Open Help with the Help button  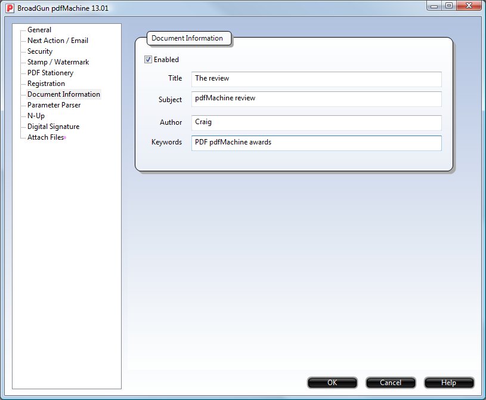click(448, 383)
